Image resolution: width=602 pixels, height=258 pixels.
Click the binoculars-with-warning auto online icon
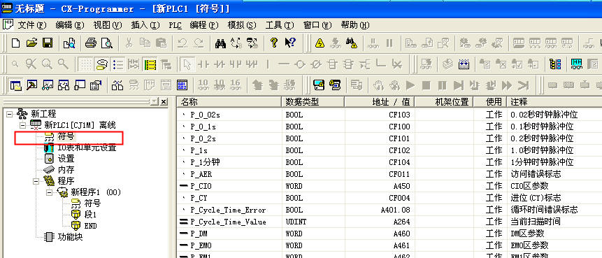coord(351,43)
